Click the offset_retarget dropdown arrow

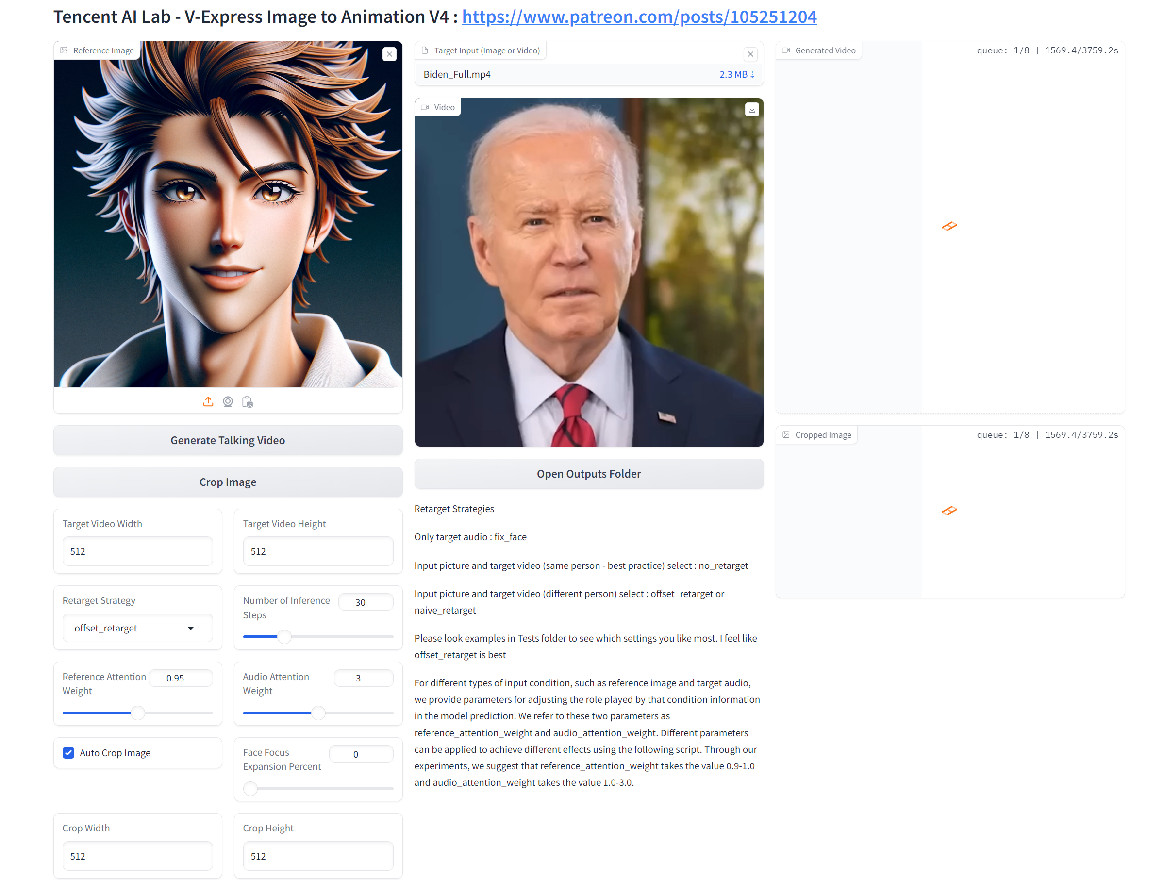(191, 628)
